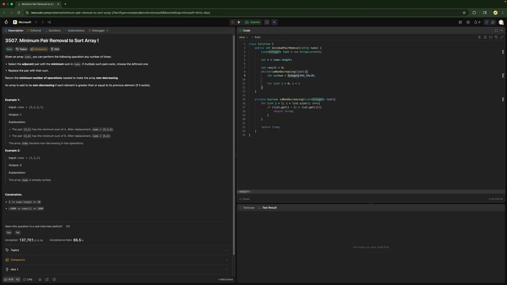Viewport: 507px width, 285px height.
Task: Open LeetCode settings gear icon
Action: 468,22
